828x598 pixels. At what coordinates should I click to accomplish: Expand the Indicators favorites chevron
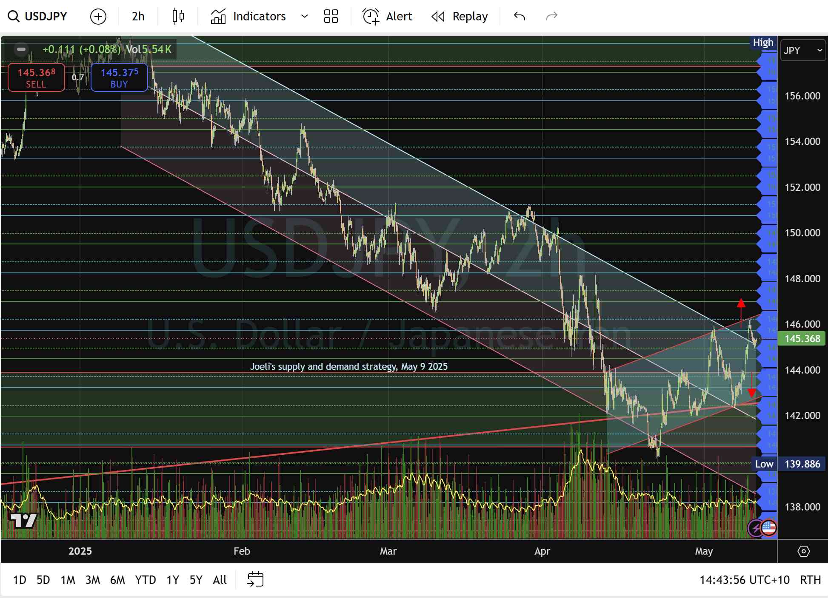click(x=304, y=17)
